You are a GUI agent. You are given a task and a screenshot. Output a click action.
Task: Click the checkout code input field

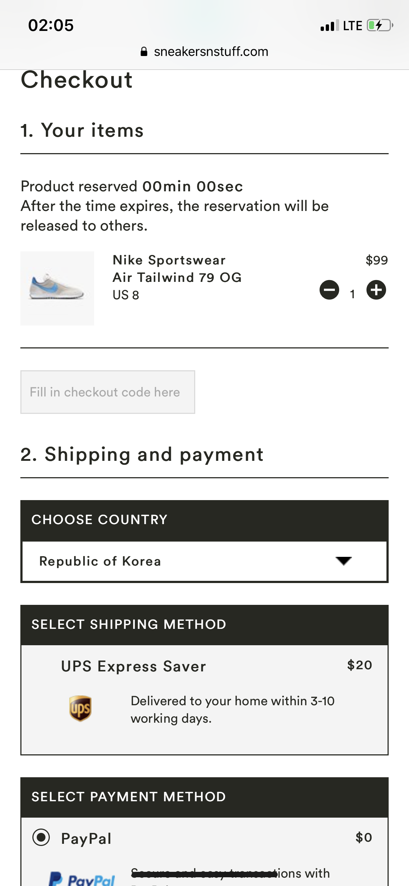click(108, 392)
